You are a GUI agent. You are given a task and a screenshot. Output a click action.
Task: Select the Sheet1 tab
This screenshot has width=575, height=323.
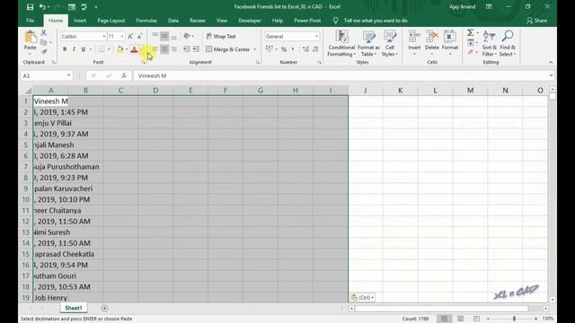coord(74,308)
